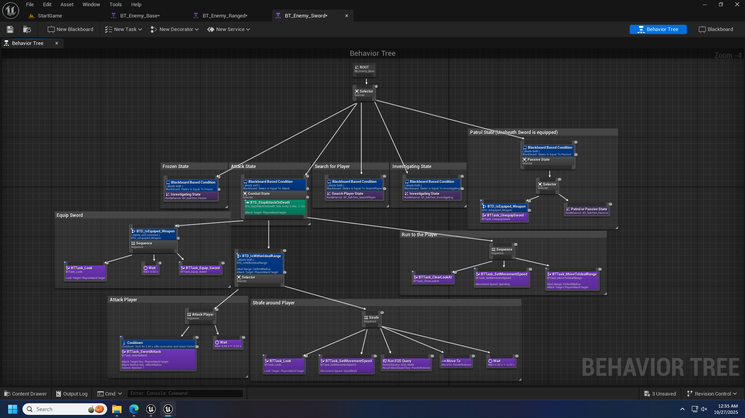Select the Strafe around Player comment title
Screen dimensions: 745x418
(x=273, y=303)
